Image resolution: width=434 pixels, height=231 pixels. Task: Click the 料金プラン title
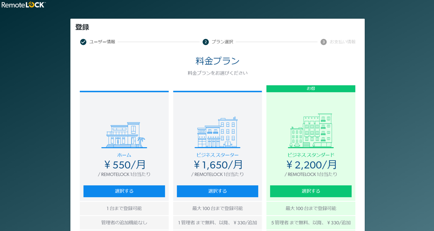(218, 61)
